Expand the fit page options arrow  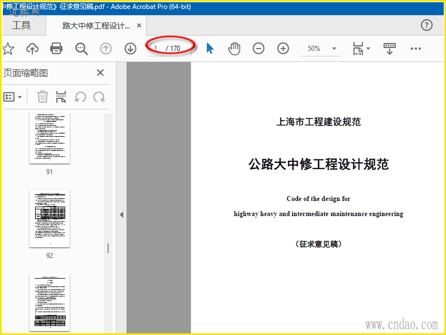point(369,49)
